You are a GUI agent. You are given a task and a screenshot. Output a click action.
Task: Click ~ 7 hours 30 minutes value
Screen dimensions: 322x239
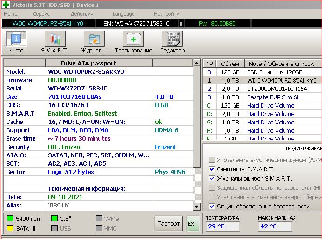pos(79,138)
